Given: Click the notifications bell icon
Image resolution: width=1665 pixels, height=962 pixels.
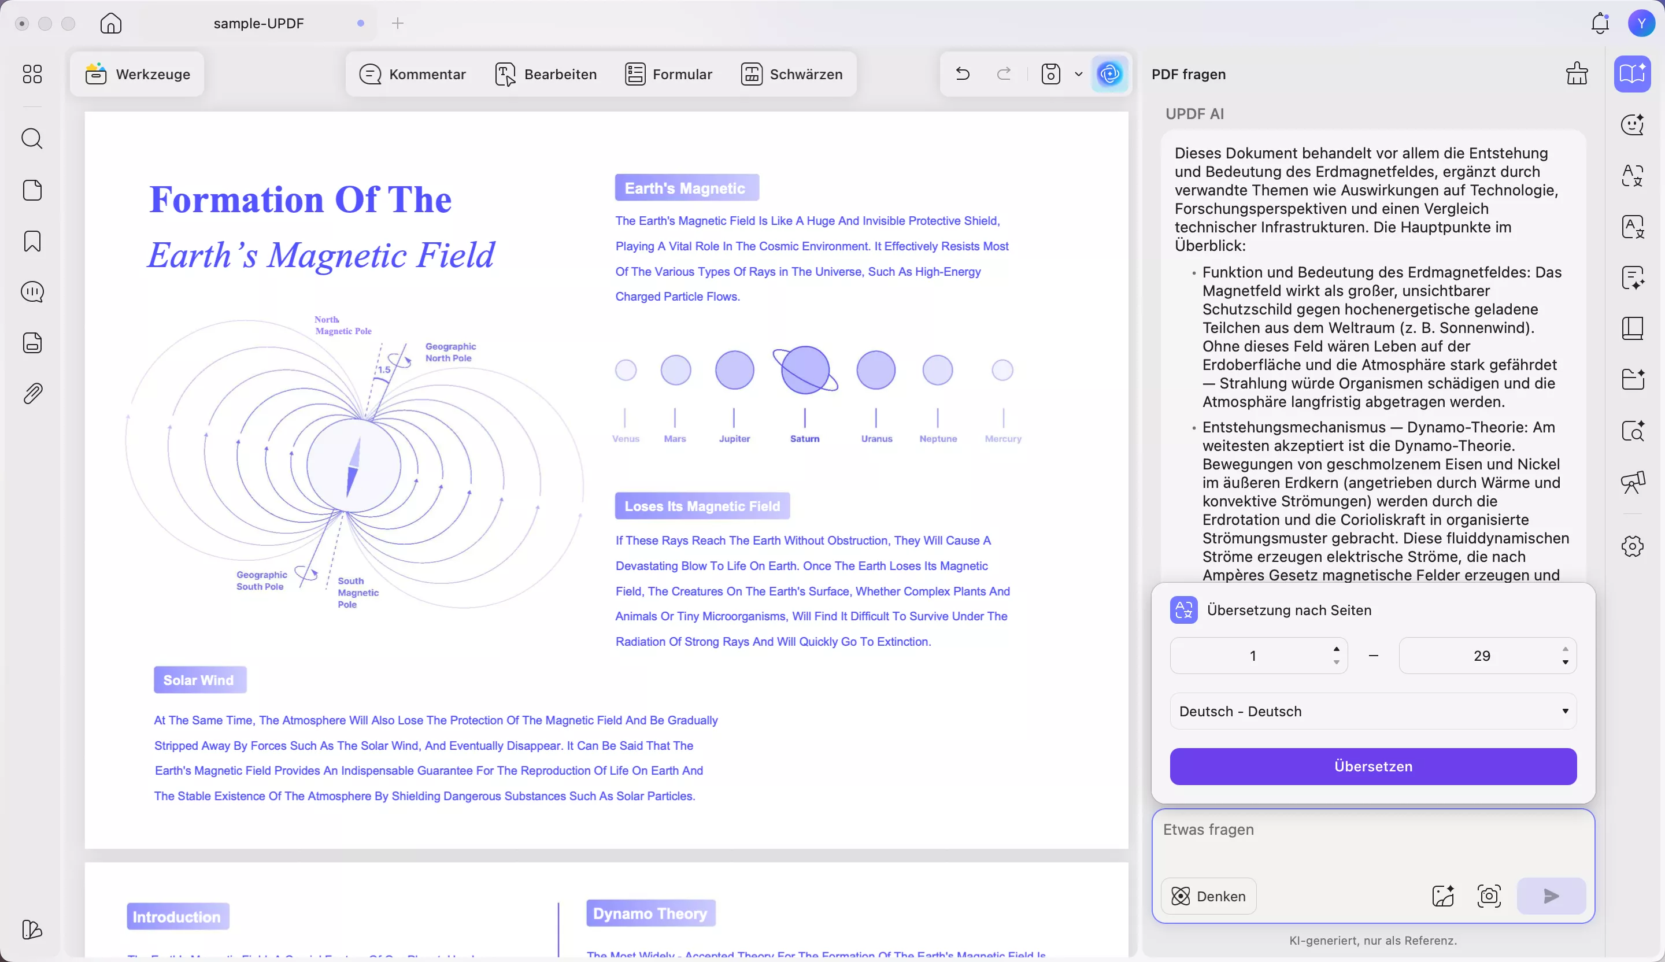Looking at the screenshot, I should (x=1600, y=23).
